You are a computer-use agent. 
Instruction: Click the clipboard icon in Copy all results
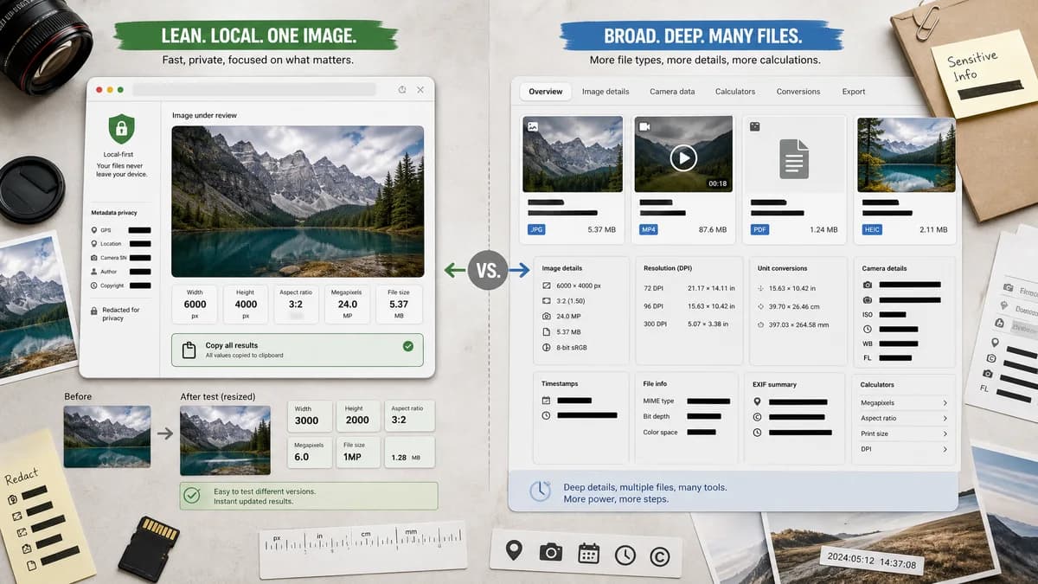(189, 350)
